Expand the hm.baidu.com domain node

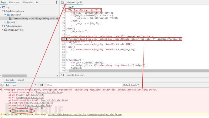pyautogui.click(x=3, y=26)
